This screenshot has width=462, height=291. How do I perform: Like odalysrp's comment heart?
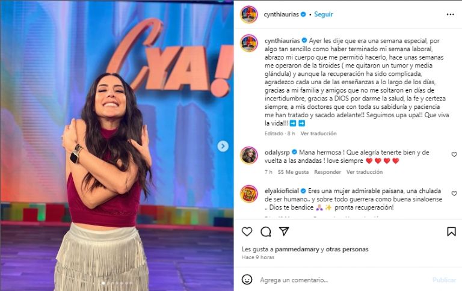(454, 155)
